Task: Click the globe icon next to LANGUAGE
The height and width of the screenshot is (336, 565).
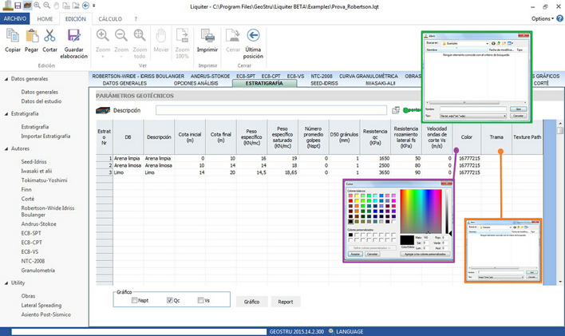Action: pyautogui.click(x=330, y=331)
